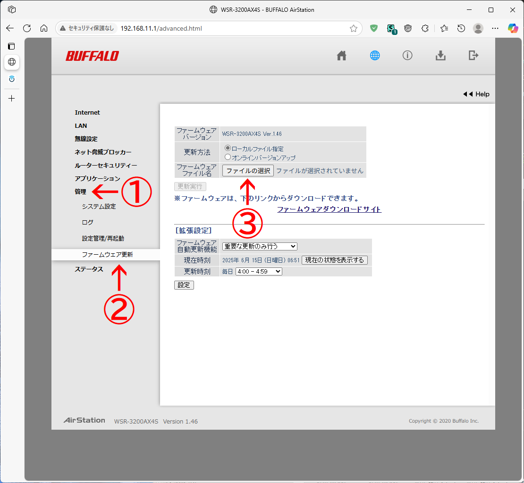This screenshot has height=483, width=524.
Task: Click the 現在の状態を表示する button
Action: pos(335,260)
